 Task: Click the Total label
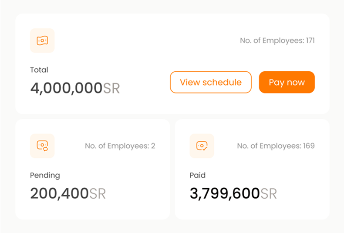point(39,70)
